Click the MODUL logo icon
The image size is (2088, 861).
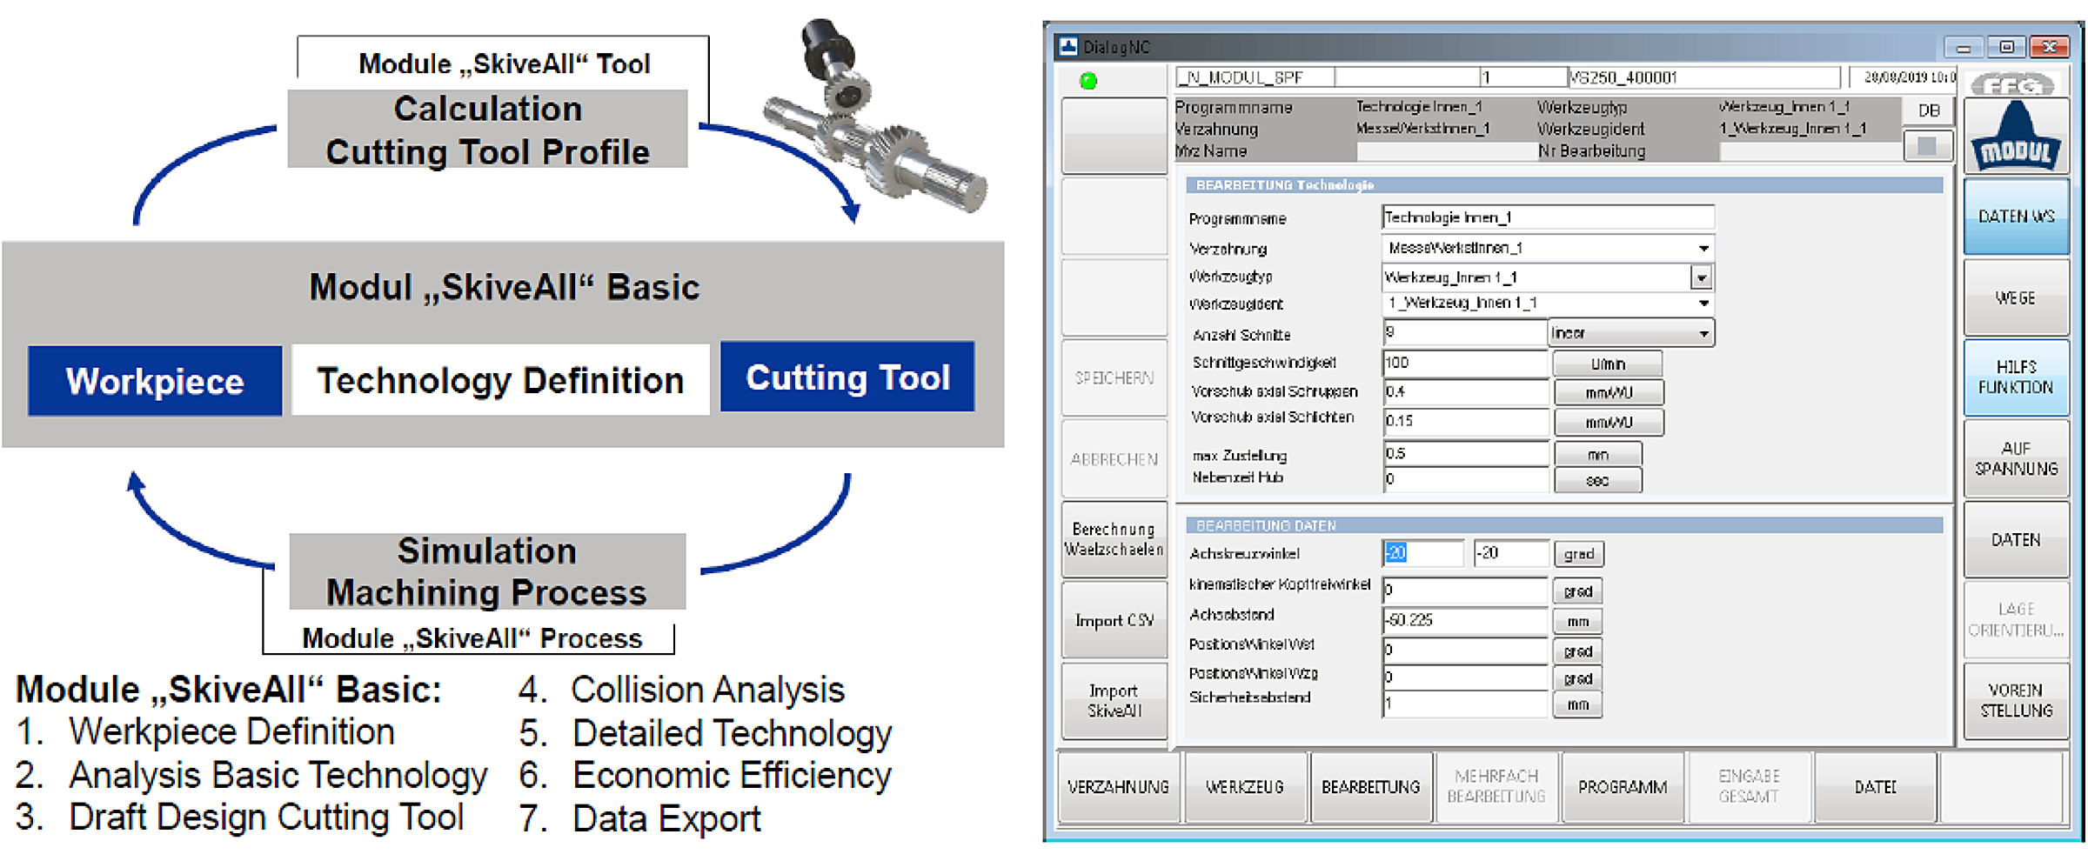coord(2016,135)
